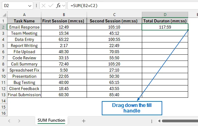Image resolution: width=198 pixels, height=126 pixels.
Task: Select cell with value 65:22
Action: point(64,39)
